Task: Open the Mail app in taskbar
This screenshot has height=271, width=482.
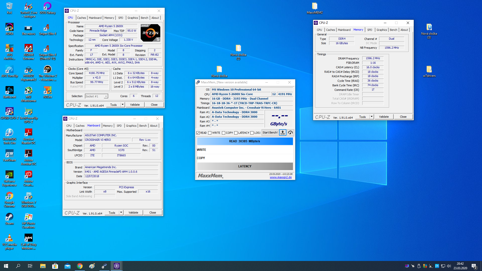Action: click(67, 266)
